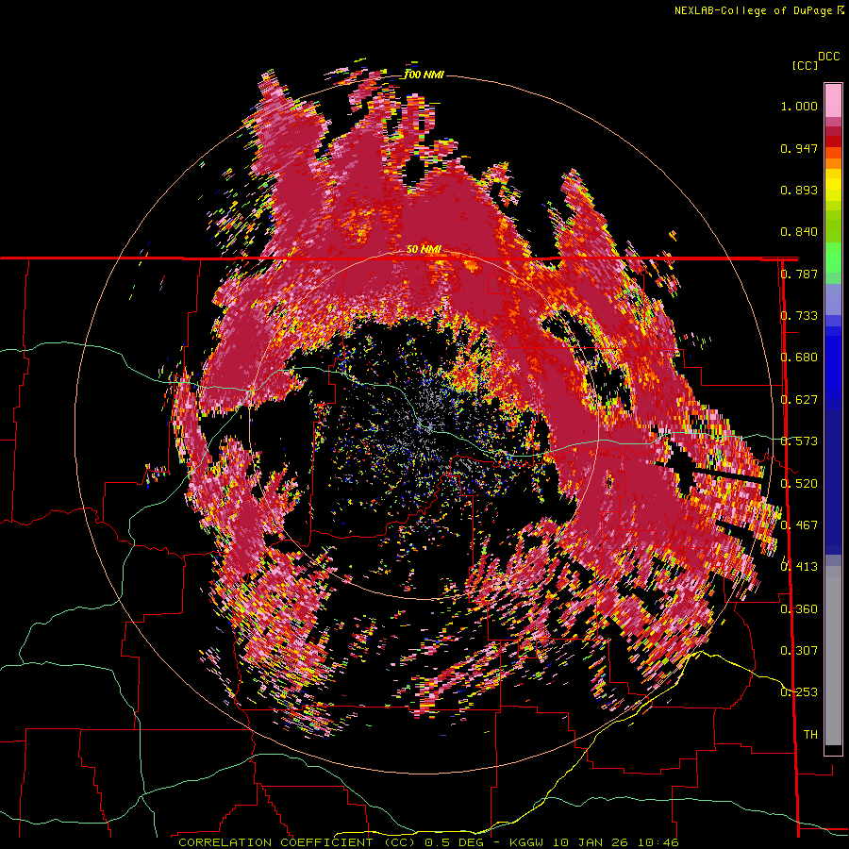The height and width of the screenshot is (849, 849).
Task: Click the 0.627 value on the legend
Action: tap(799, 400)
